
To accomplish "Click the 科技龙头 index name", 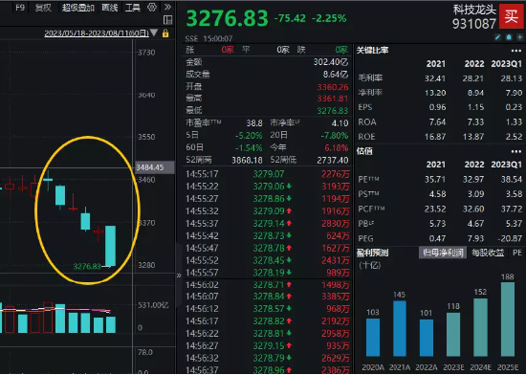I will point(474,10).
